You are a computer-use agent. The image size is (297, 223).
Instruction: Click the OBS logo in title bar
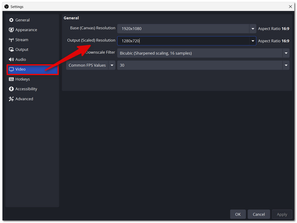pos(7,7)
